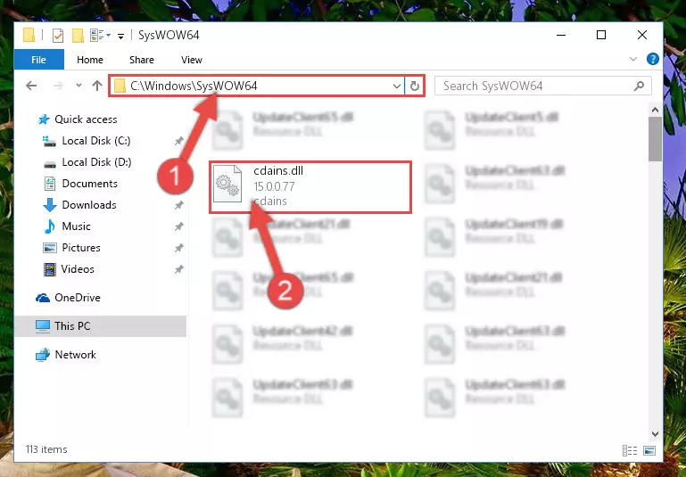This screenshot has width=686, height=477.
Task: Click the New folder quick access icon
Action: [78, 36]
